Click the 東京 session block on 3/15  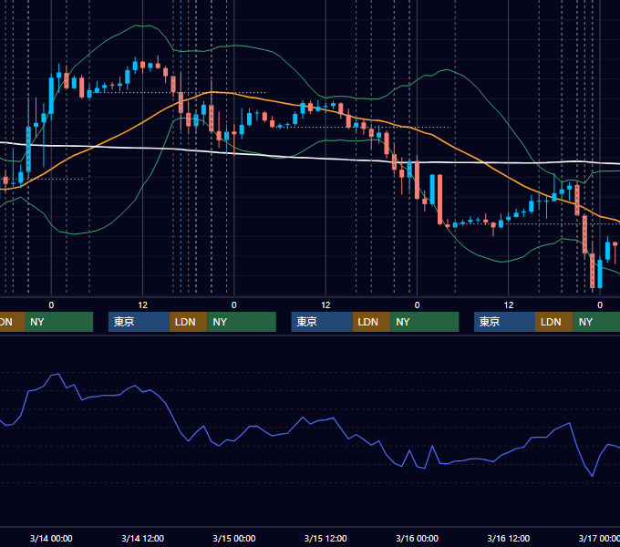point(322,322)
